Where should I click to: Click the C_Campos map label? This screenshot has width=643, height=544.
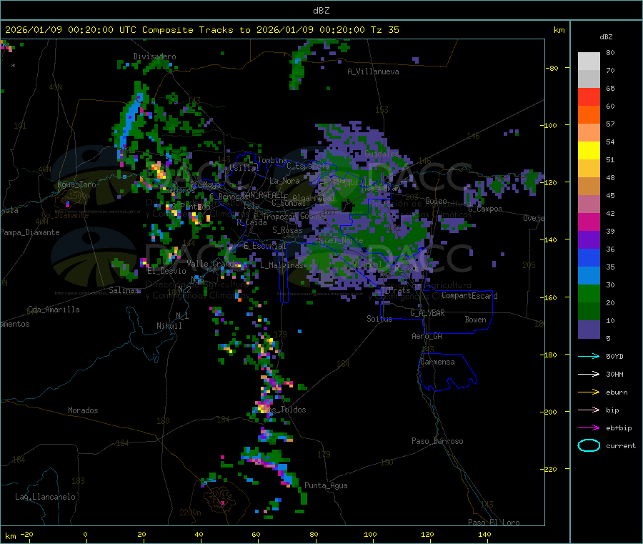[x=485, y=209]
